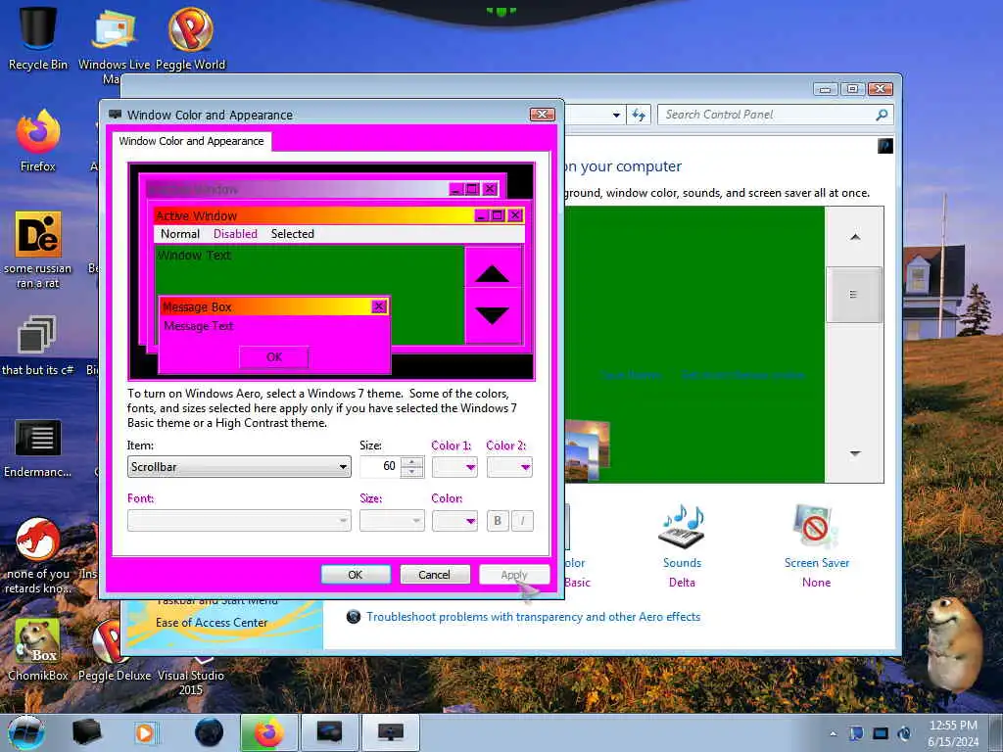The height and width of the screenshot is (752, 1003).
Task: Open Action Center flag in tray
Action: pos(856,733)
